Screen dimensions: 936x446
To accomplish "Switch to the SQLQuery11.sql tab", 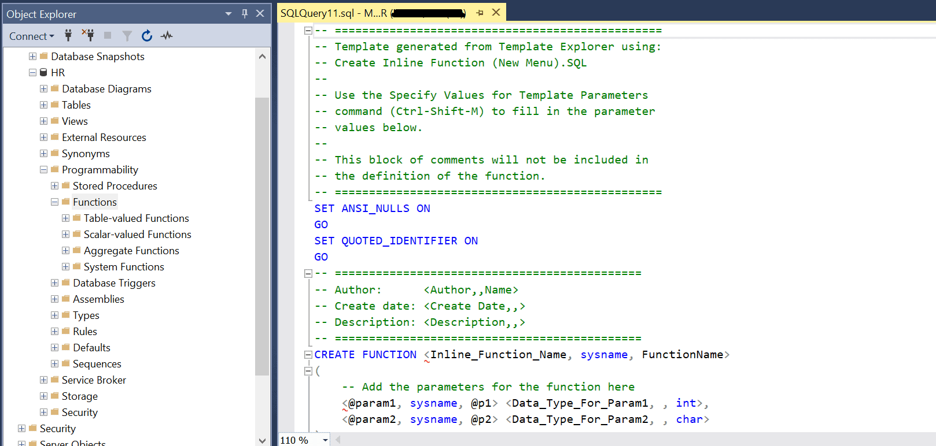I will (333, 13).
